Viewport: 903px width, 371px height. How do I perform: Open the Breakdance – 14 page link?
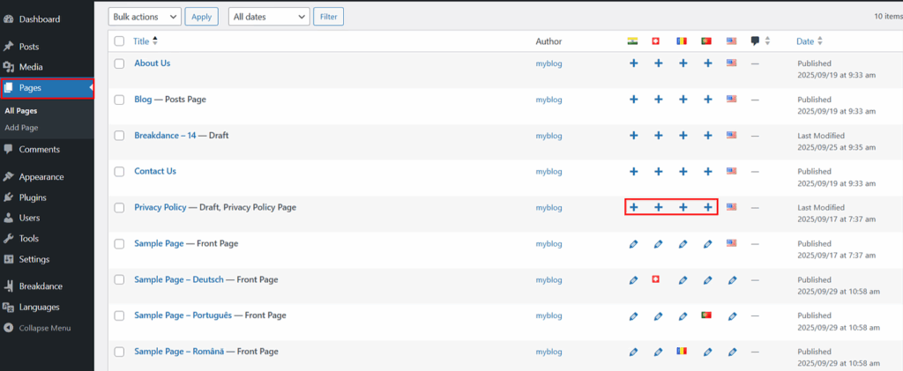pyautogui.click(x=165, y=135)
